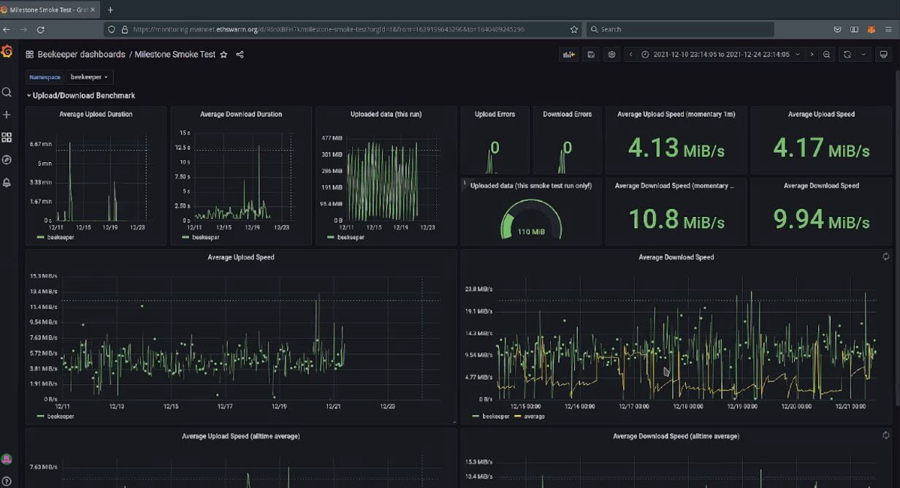Star the Milestone Smoke Test dashboard
The width and height of the screenshot is (900, 488).
(224, 55)
